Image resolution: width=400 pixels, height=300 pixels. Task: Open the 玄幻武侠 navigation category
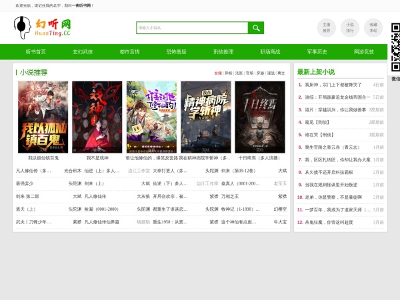[83, 51]
